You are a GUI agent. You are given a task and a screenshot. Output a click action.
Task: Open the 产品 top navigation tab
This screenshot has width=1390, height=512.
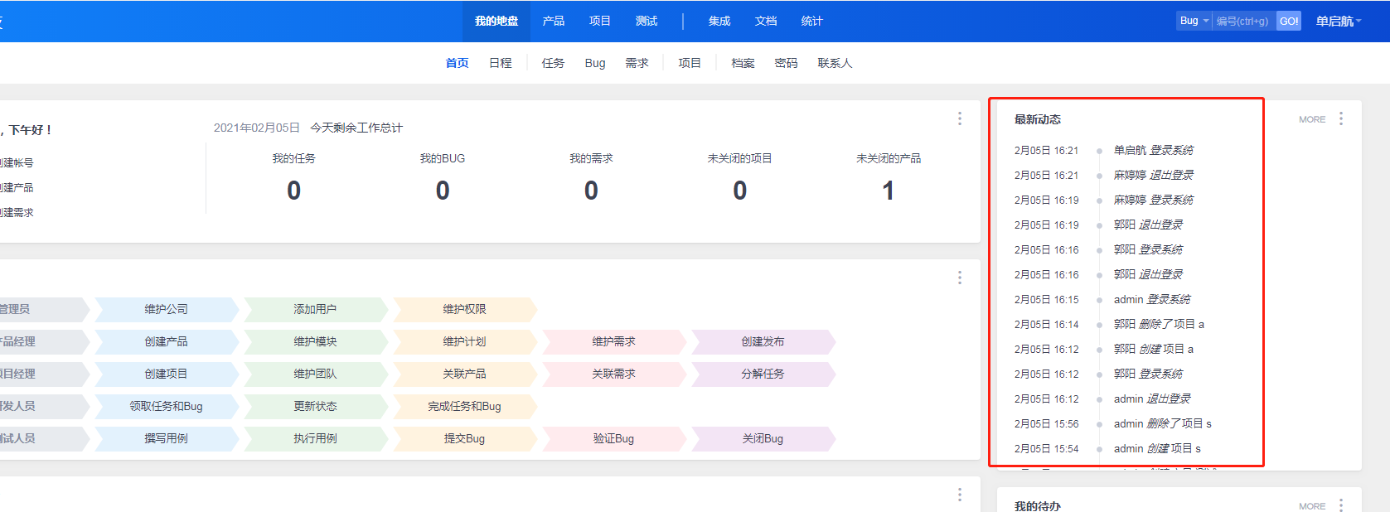click(x=554, y=22)
